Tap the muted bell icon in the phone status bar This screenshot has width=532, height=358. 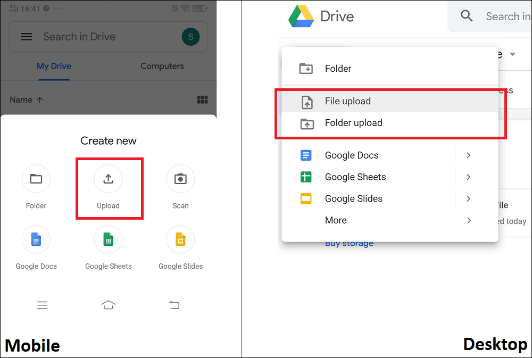(175, 8)
